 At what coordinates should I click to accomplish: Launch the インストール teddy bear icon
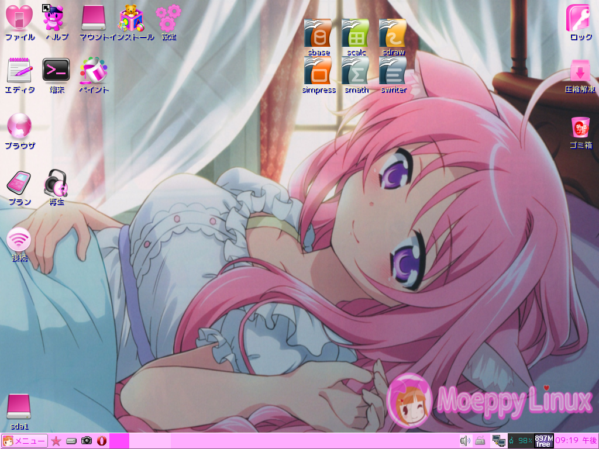(132, 18)
